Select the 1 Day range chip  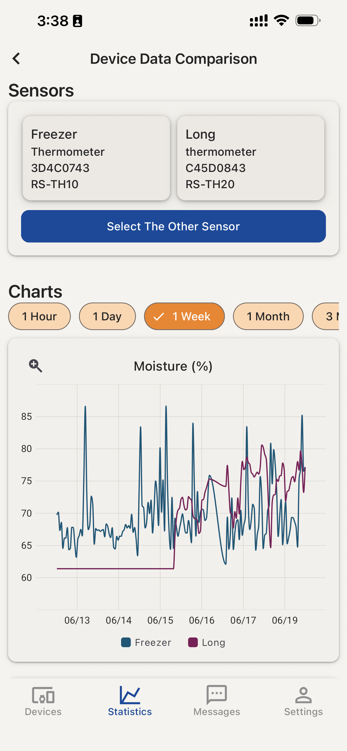tap(107, 316)
